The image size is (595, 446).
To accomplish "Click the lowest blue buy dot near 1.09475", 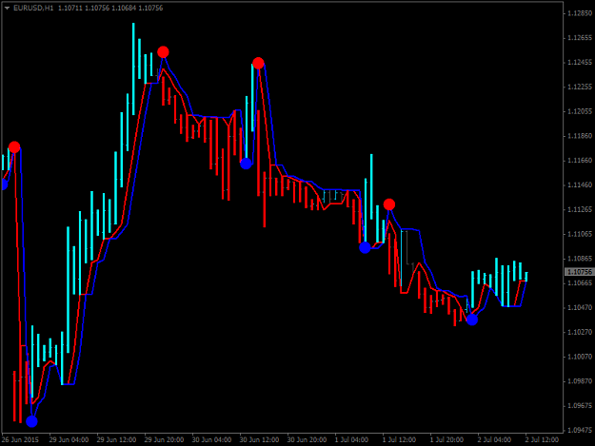I will [x=31, y=421].
